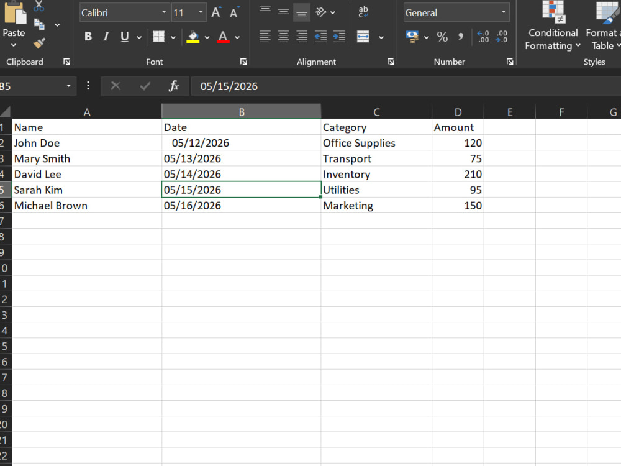Open Clipboard pane dialog launcher
621x466 pixels.
coord(66,62)
